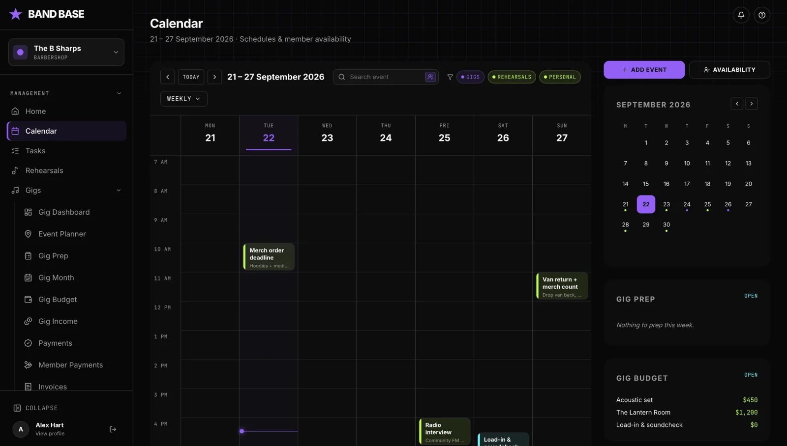Collapse the Management section

click(x=119, y=93)
